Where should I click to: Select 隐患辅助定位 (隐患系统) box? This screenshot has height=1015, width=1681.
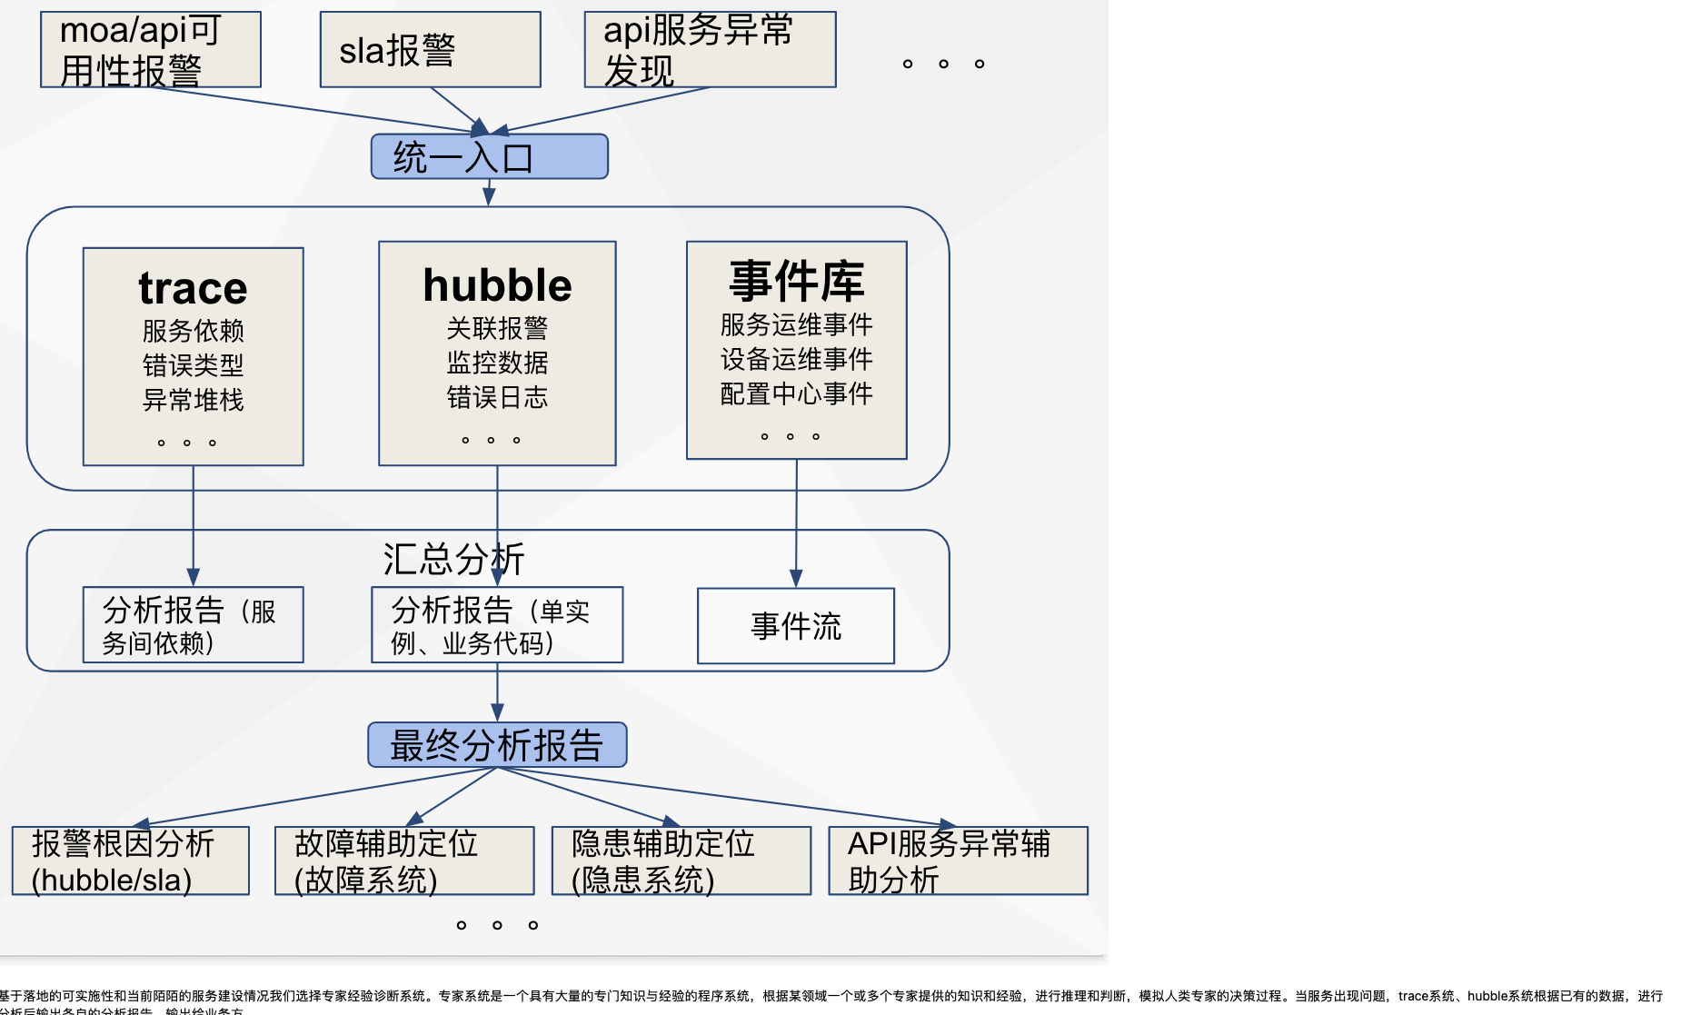(x=681, y=861)
